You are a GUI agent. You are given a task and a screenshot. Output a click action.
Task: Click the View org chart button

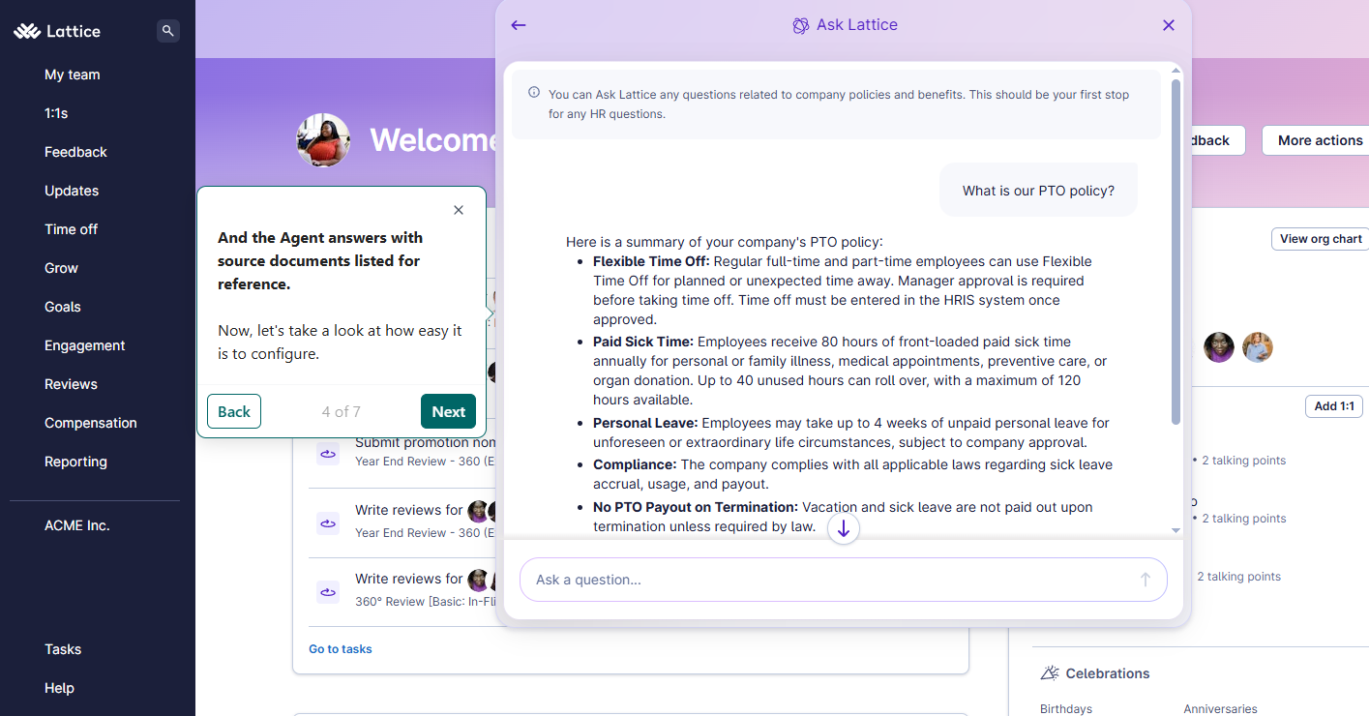point(1320,239)
